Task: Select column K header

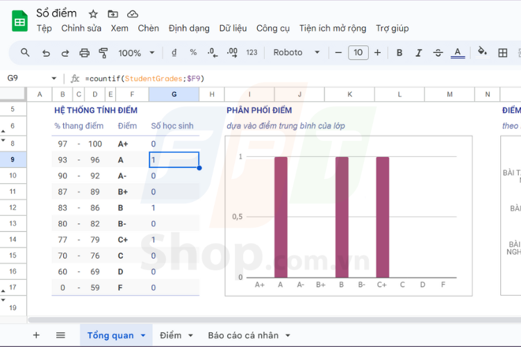Action: coord(349,94)
